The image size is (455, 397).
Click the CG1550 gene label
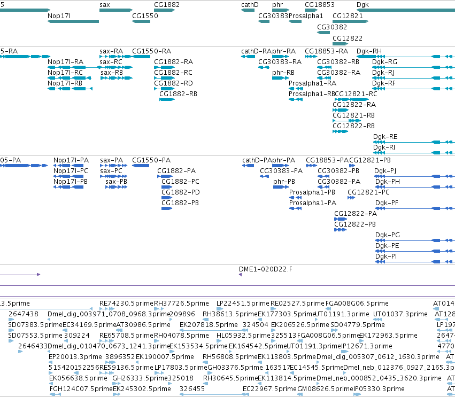[145, 15]
